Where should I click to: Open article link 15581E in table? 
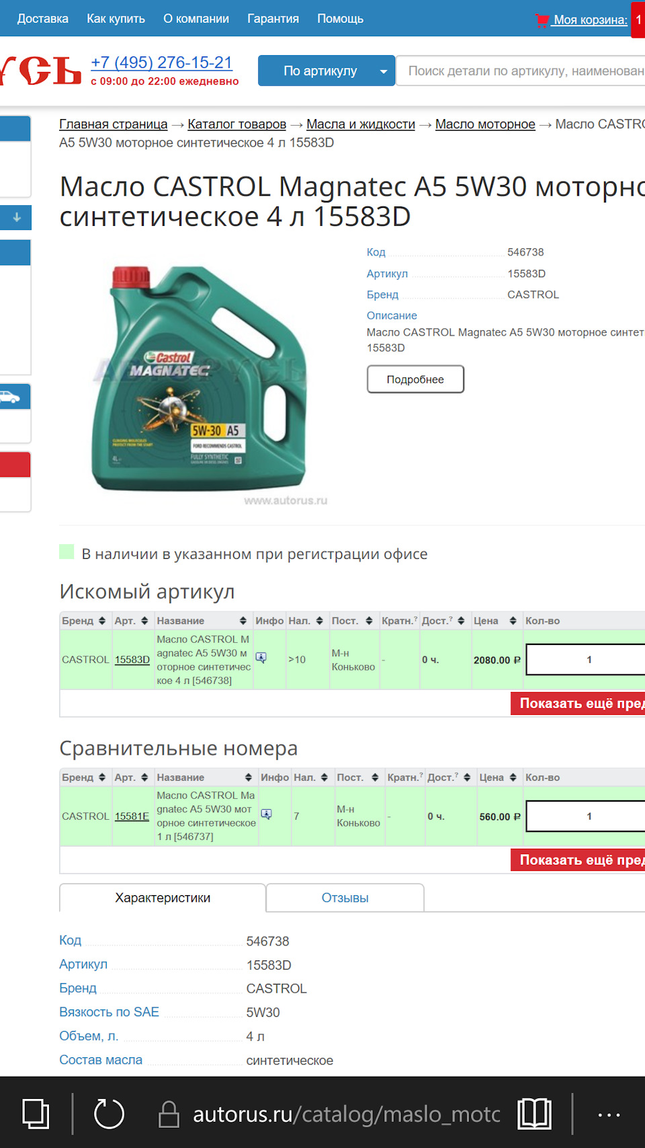coord(132,816)
